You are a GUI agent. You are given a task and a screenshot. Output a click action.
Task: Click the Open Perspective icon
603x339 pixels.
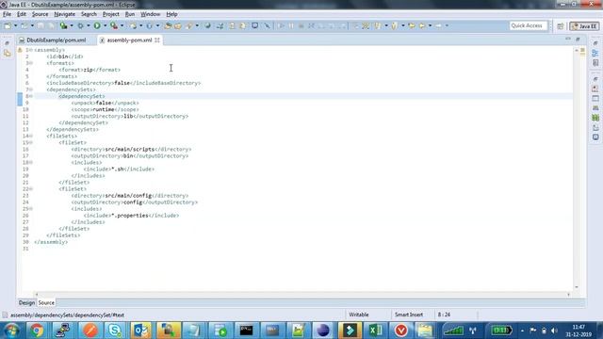click(x=561, y=26)
